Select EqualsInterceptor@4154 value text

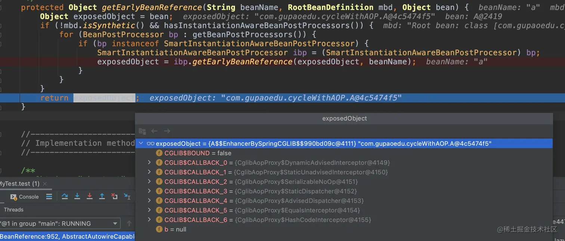[297, 210]
